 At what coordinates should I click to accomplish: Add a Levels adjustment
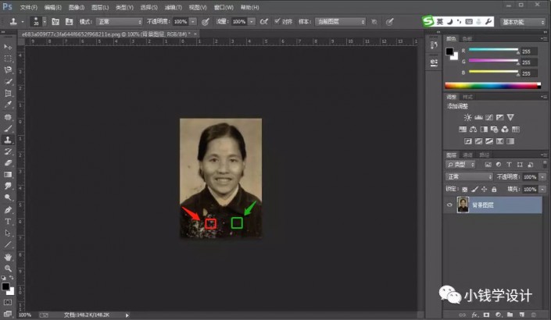[478, 118]
